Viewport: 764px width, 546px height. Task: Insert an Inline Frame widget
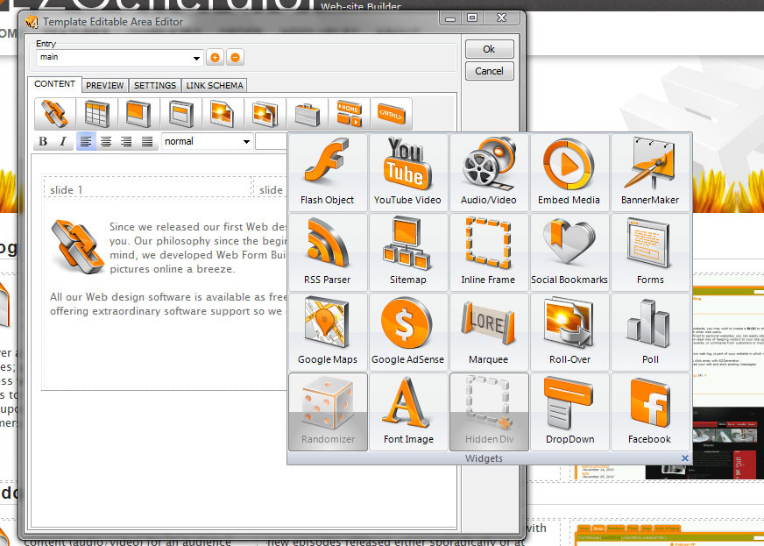tap(489, 252)
